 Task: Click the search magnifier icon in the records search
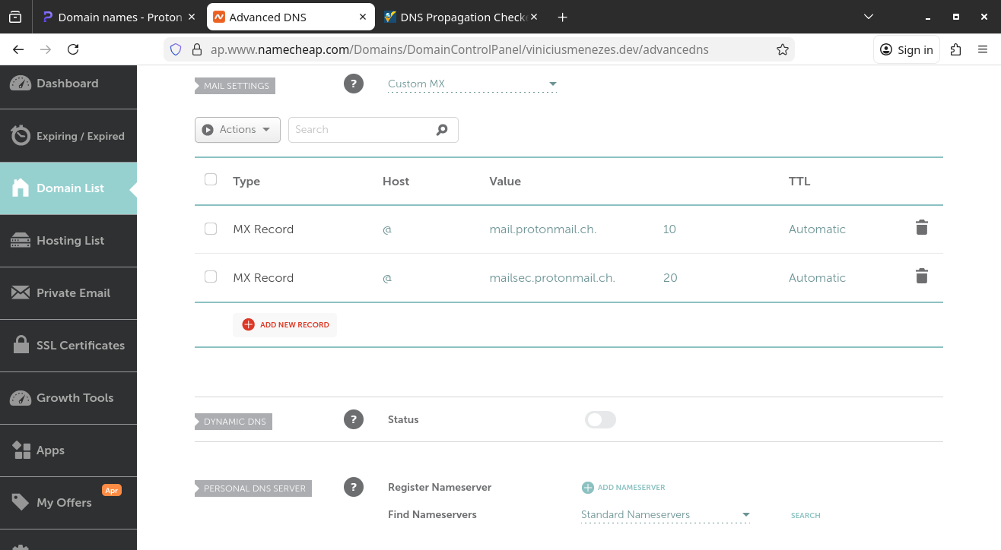coord(442,130)
